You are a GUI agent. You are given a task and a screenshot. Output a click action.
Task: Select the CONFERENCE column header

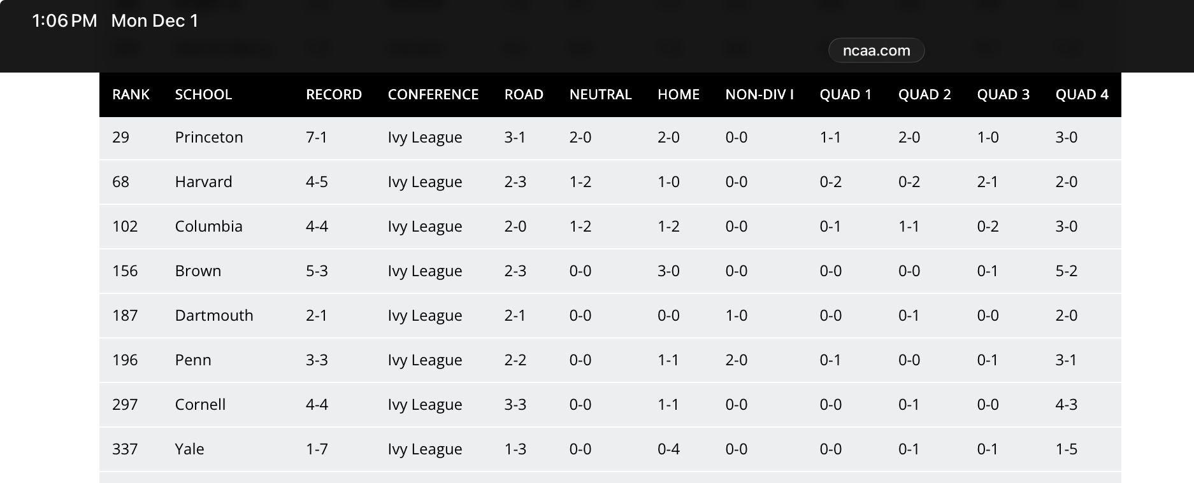[433, 95]
